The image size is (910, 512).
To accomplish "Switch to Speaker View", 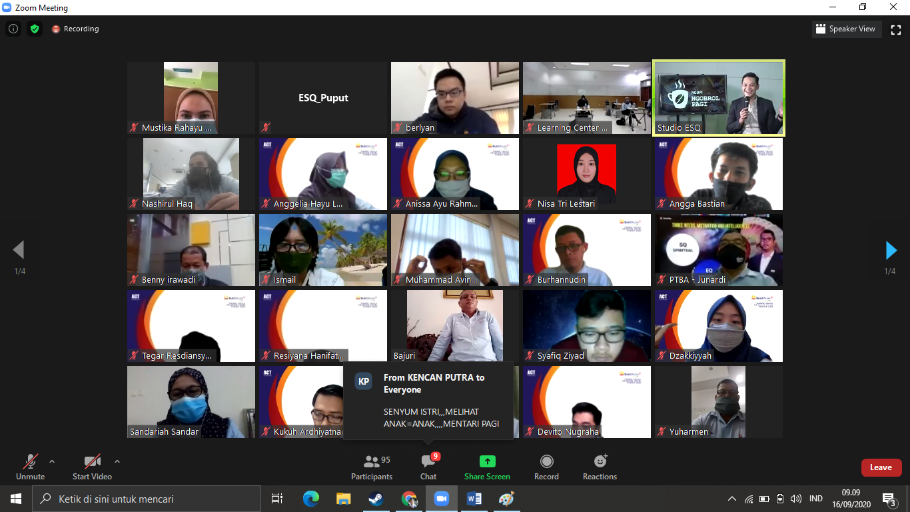I will [x=846, y=29].
